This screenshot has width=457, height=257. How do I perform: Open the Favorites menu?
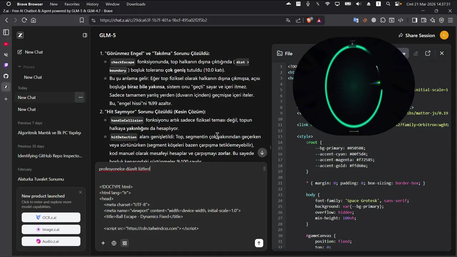click(x=72, y=4)
